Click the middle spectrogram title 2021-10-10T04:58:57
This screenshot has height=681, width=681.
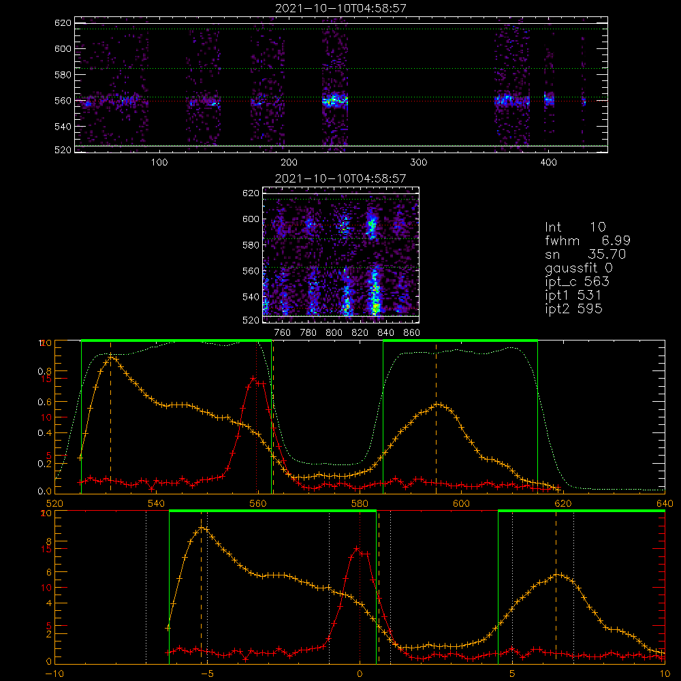(340, 178)
